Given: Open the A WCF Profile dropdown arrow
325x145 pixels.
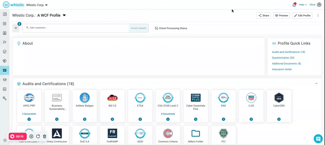Looking at the screenshot, I should tap(64, 15).
